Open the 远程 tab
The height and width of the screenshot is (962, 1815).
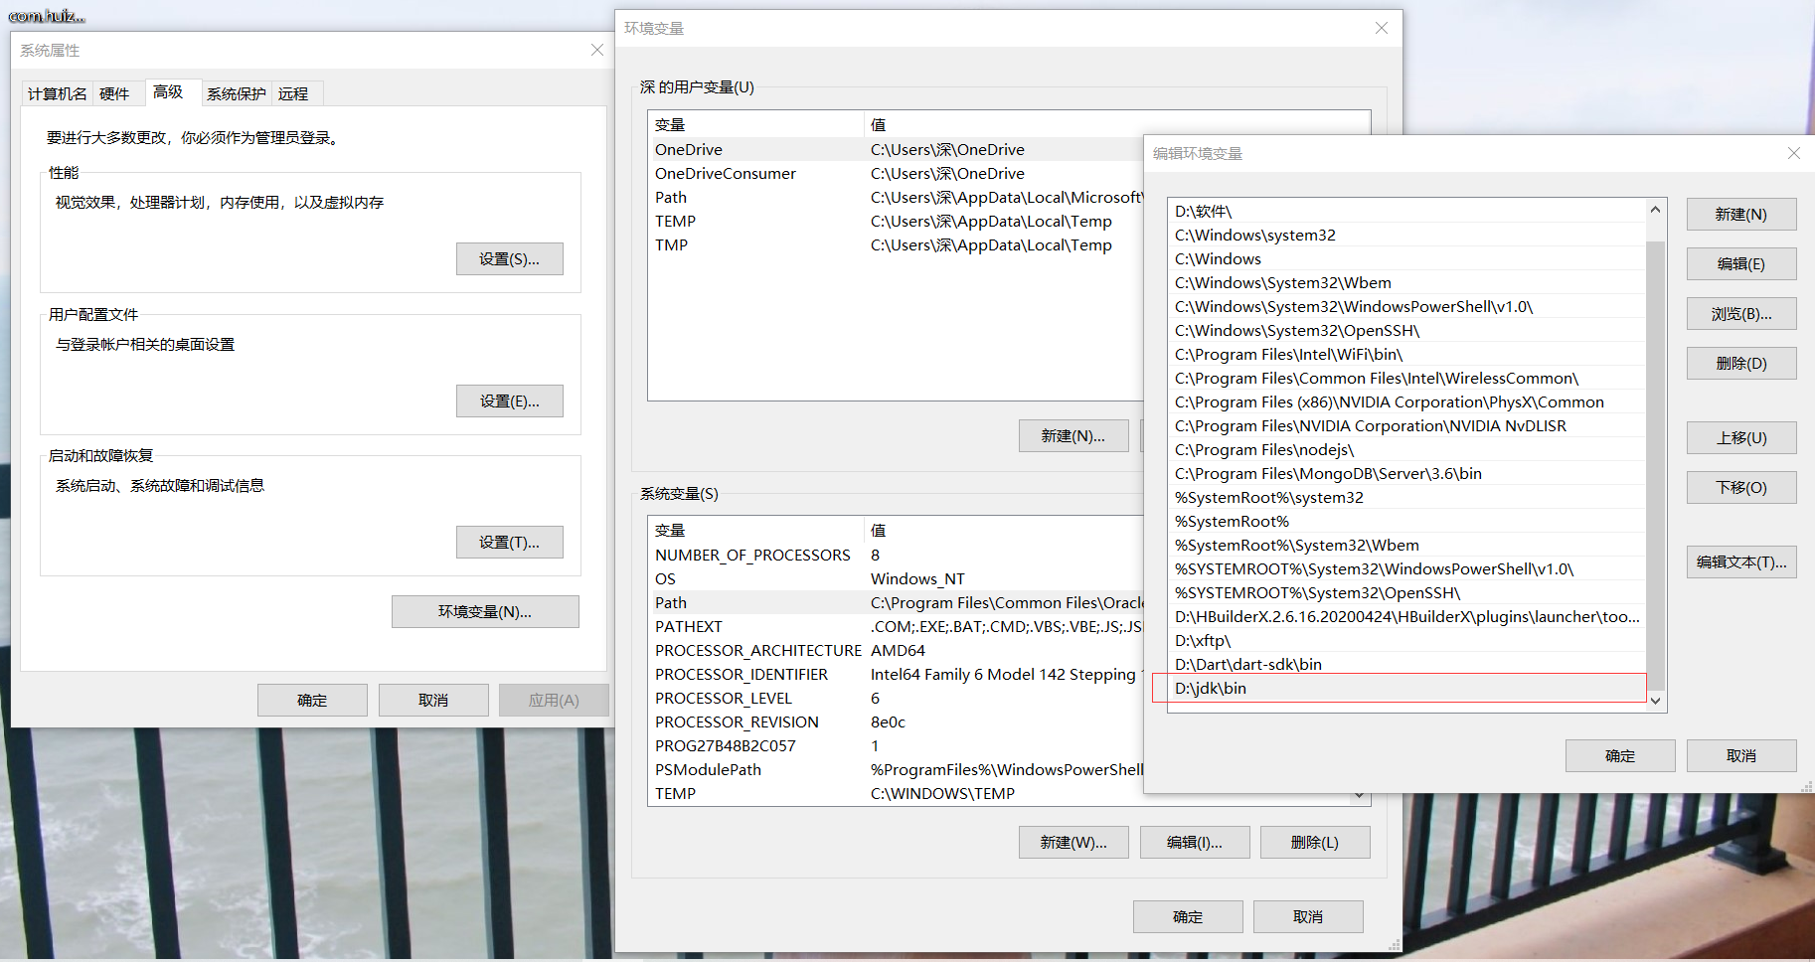pyautogui.click(x=293, y=94)
